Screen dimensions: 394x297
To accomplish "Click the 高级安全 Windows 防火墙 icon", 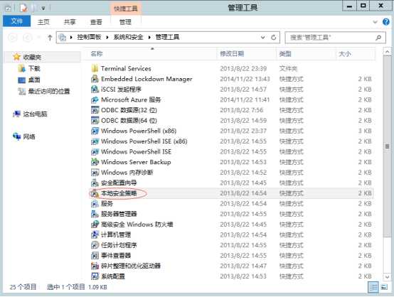I will pos(95,225).
